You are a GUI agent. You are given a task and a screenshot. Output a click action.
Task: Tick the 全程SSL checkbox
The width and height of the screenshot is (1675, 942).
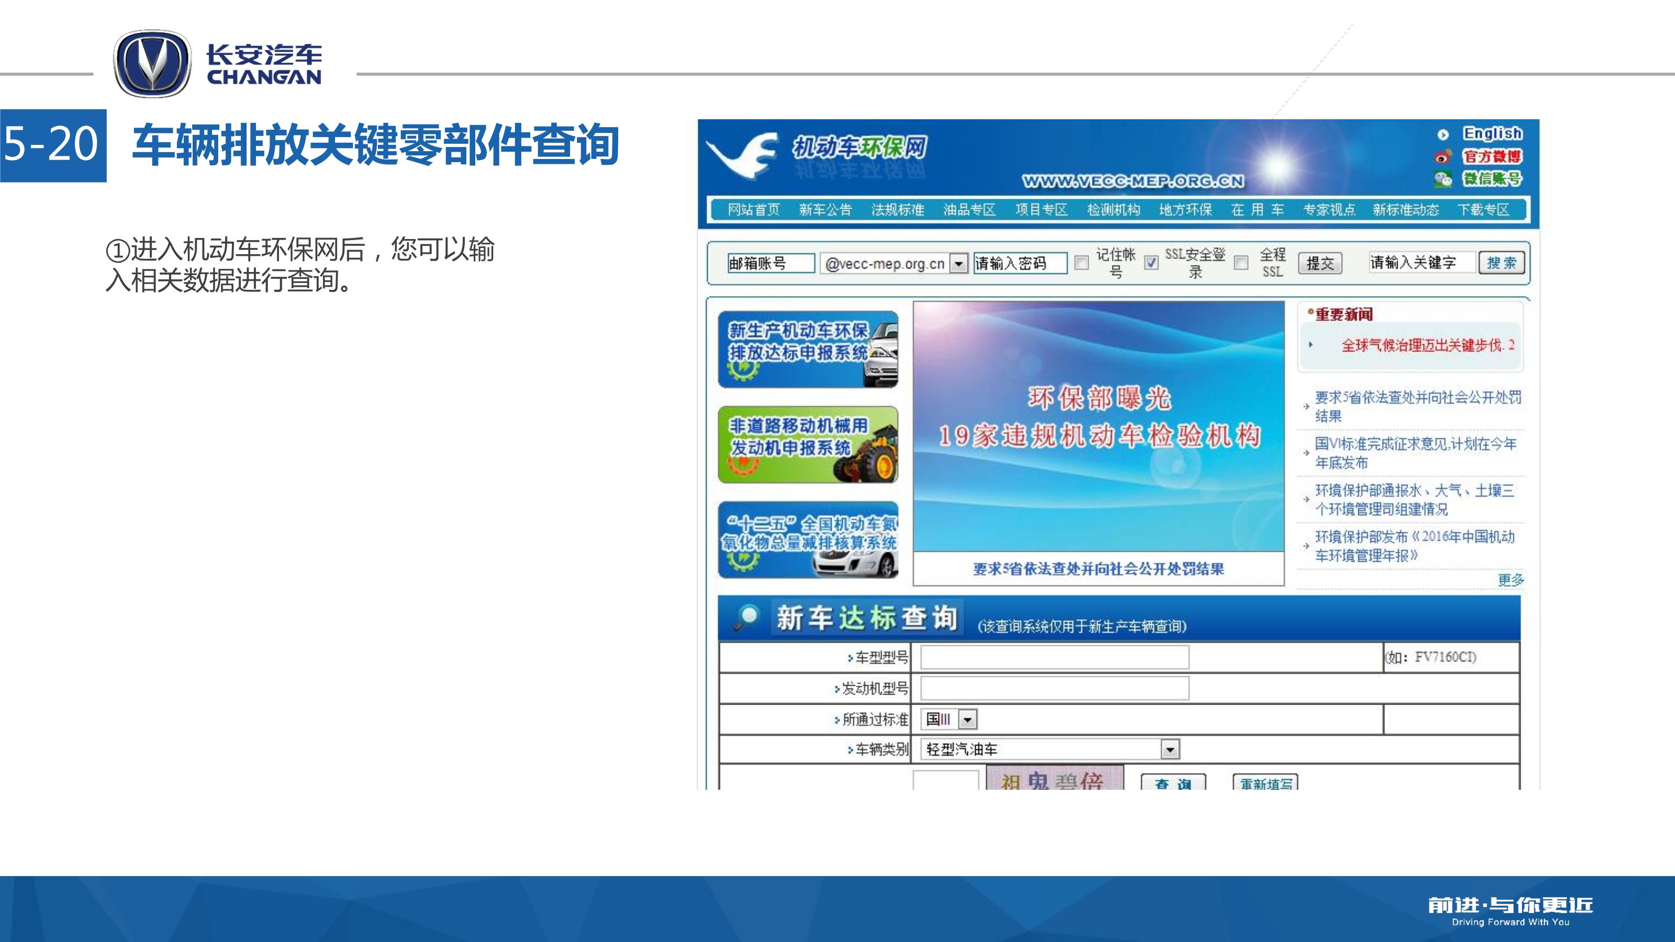(x=1241, y=263)
